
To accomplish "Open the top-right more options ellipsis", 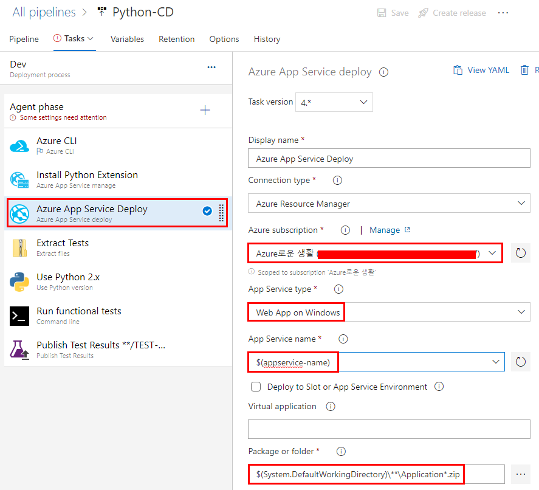I will coord(503,13).
